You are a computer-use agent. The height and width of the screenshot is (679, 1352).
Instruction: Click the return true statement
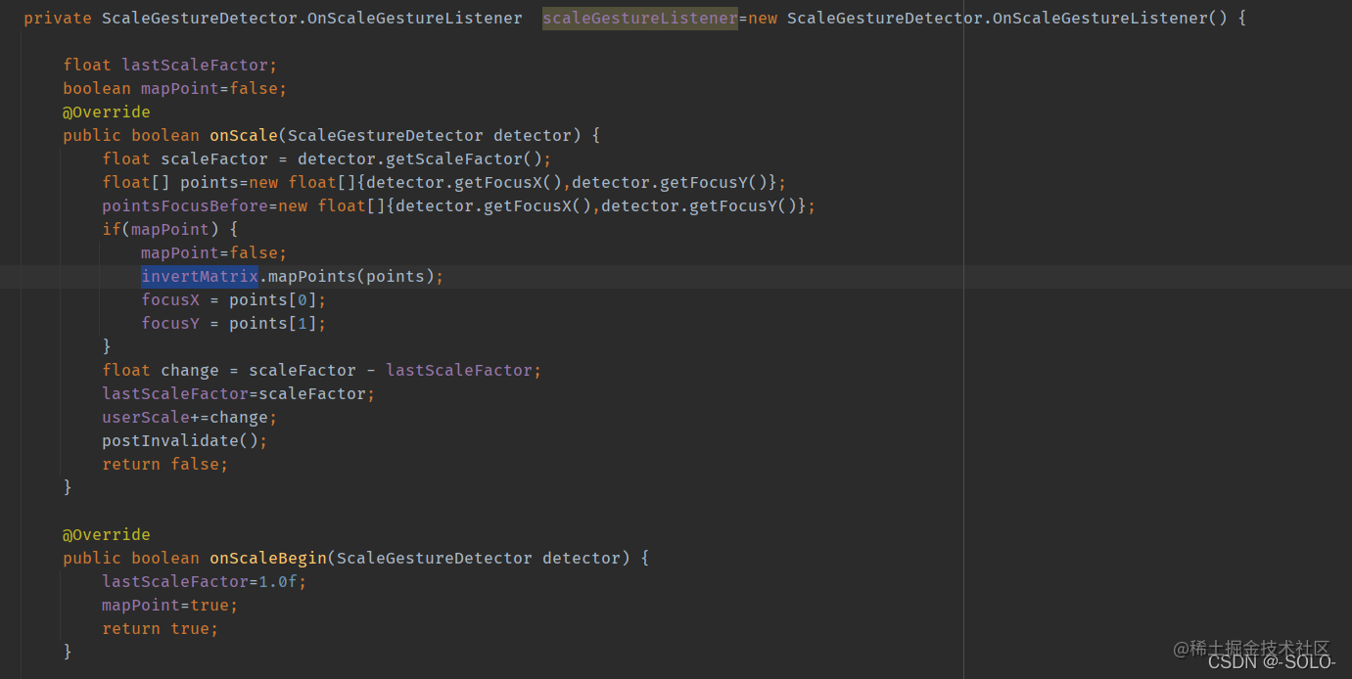pos(161,628)
